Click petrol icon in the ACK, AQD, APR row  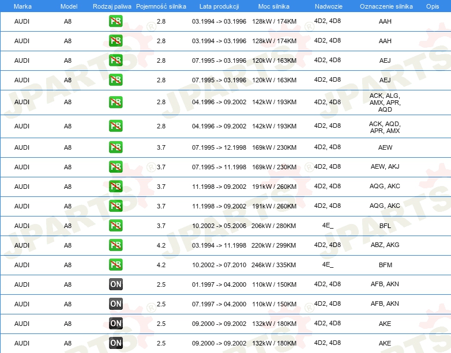tap(115, 126)
